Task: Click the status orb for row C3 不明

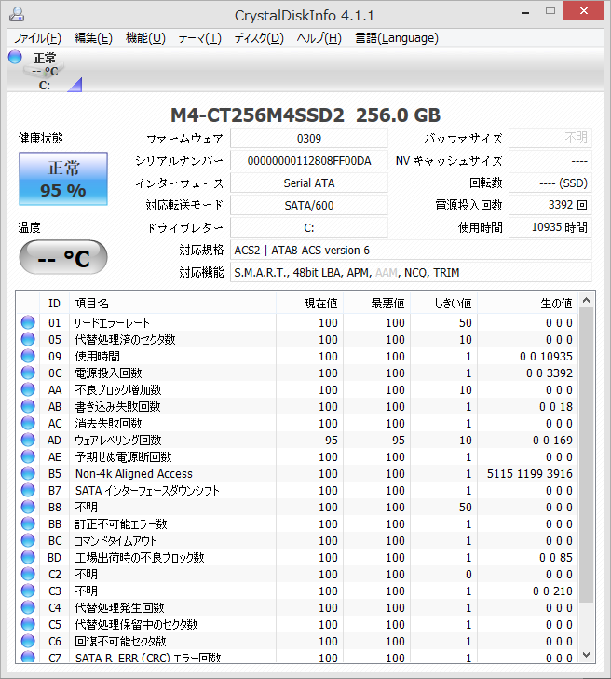Action: click(28, 591)
